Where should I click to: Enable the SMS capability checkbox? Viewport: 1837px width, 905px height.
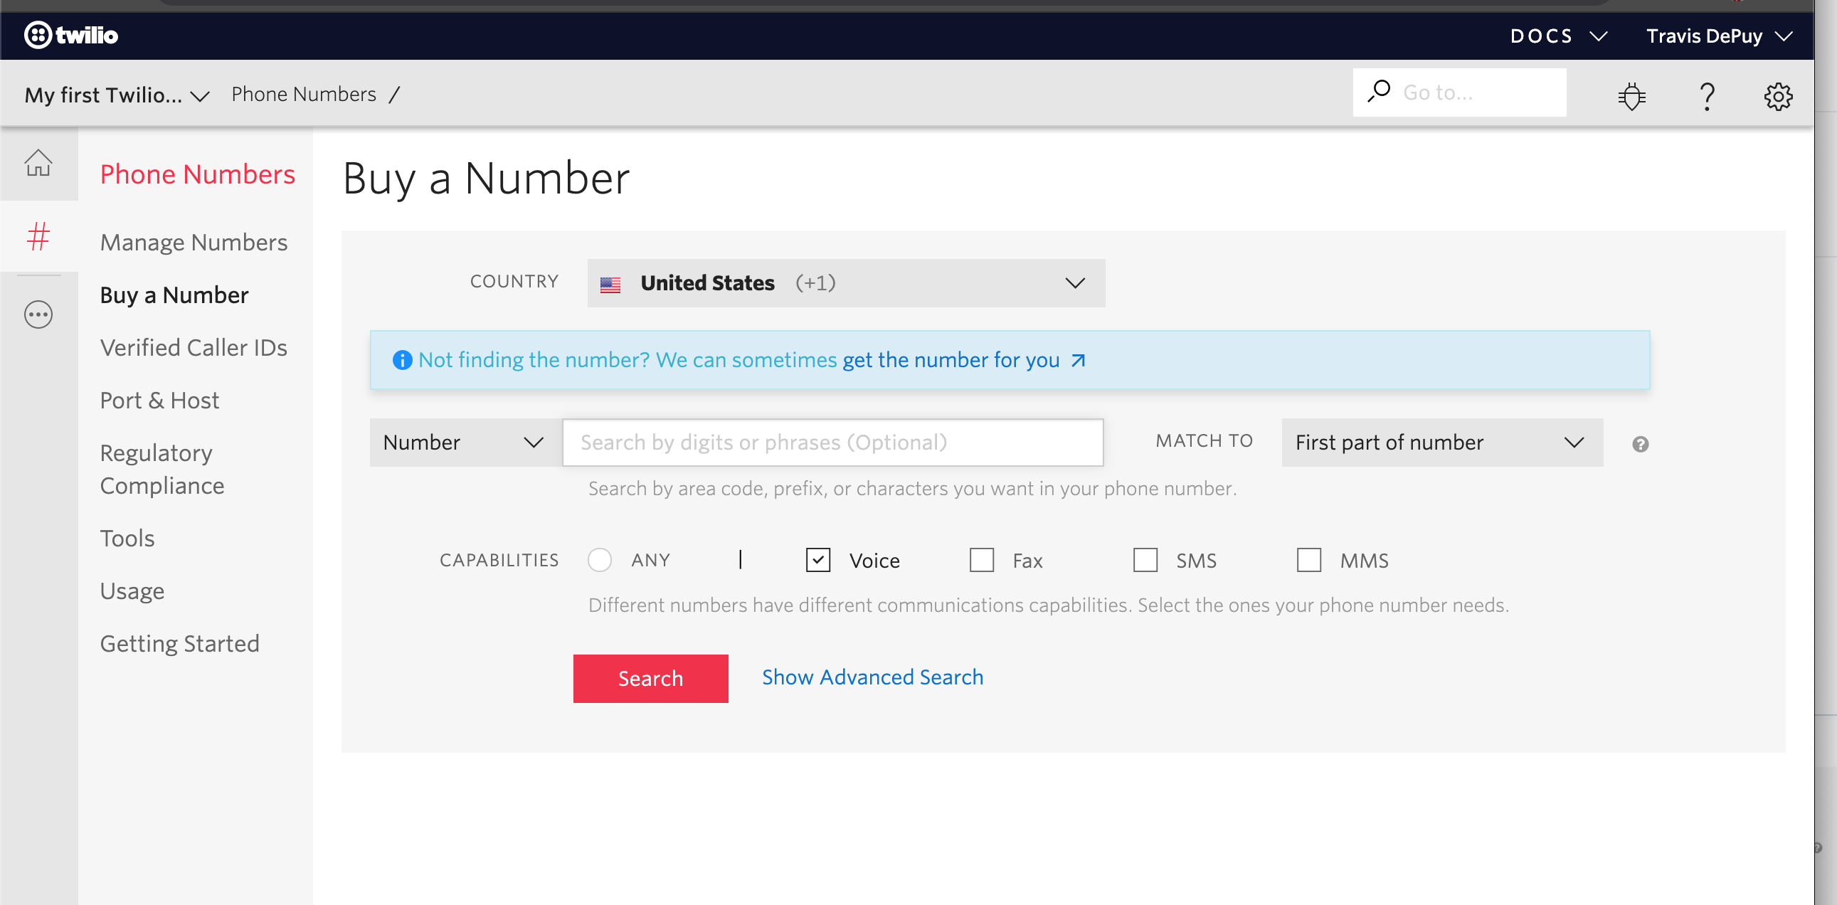tap(1145, 560)
